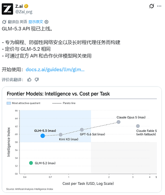Open the docs.z.ai/guides link
This screenshot has width=165, height=195.
[55, 69]
